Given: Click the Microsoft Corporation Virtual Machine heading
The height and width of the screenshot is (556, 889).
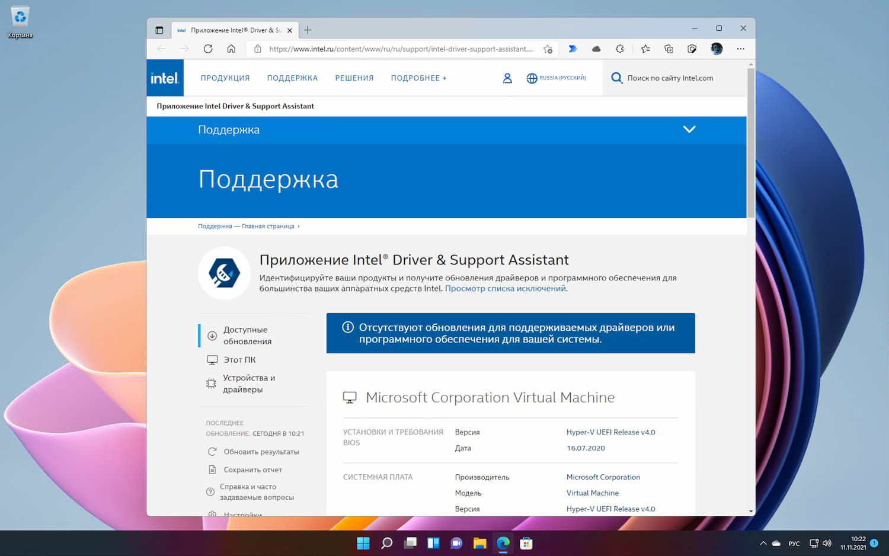Looking at the screenshot, I should (490, 397).
